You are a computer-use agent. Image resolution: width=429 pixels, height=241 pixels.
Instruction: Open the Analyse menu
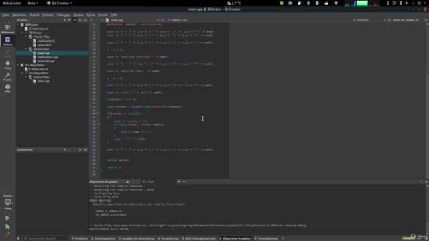[78, 15]
